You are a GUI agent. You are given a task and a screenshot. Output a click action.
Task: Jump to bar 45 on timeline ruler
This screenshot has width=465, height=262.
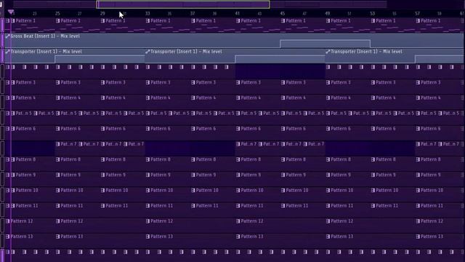(283, 14)
